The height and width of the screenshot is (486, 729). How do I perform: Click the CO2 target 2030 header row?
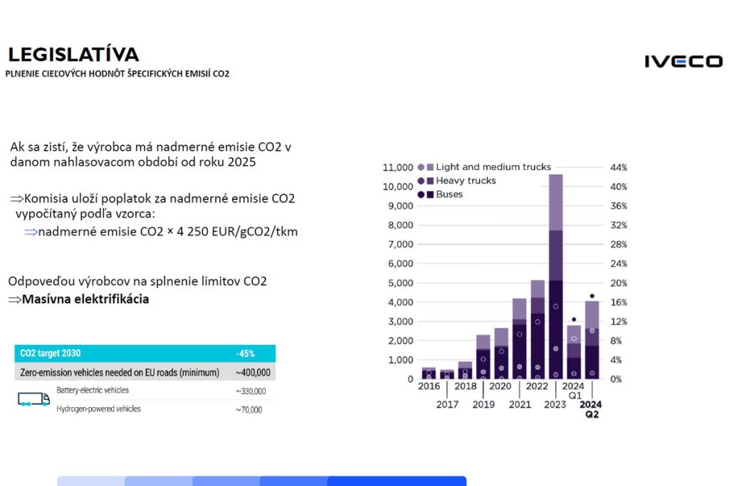tap(145, 353)
